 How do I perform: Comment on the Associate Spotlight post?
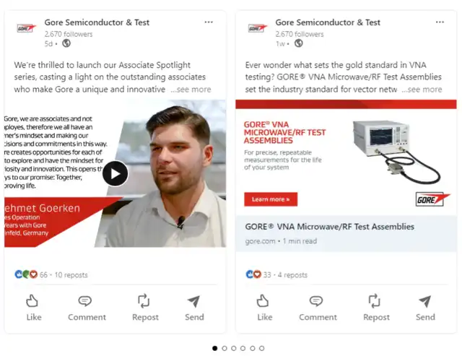(87, 308)
